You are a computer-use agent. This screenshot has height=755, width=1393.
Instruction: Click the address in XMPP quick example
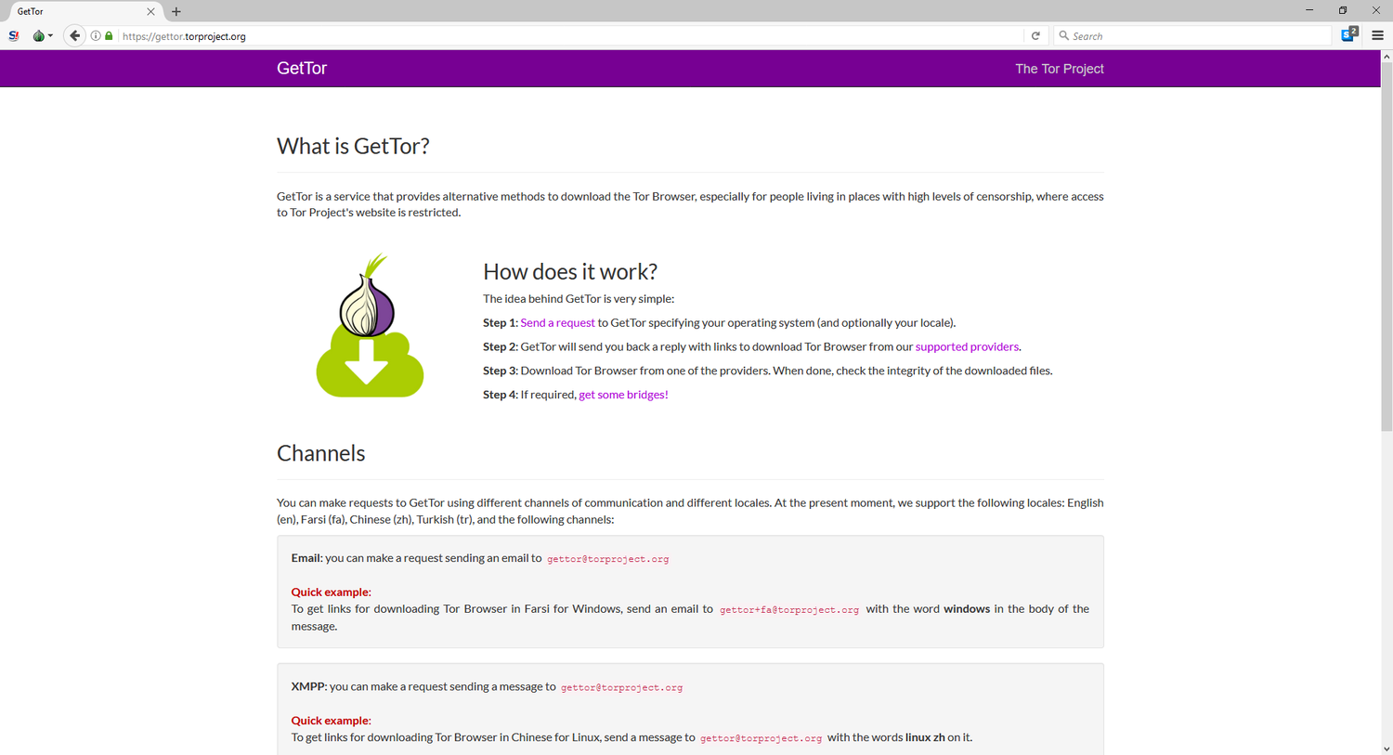tap(761, 738)
